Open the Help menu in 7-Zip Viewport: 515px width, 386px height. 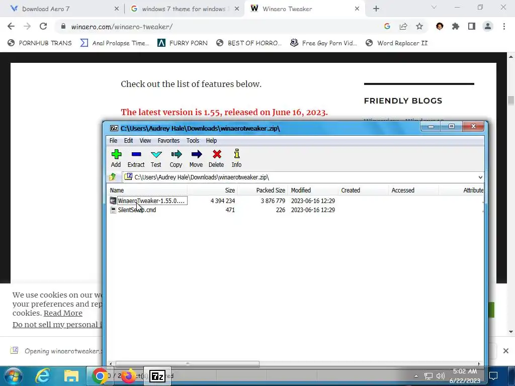pyautogui.click(x=211, y=141)
